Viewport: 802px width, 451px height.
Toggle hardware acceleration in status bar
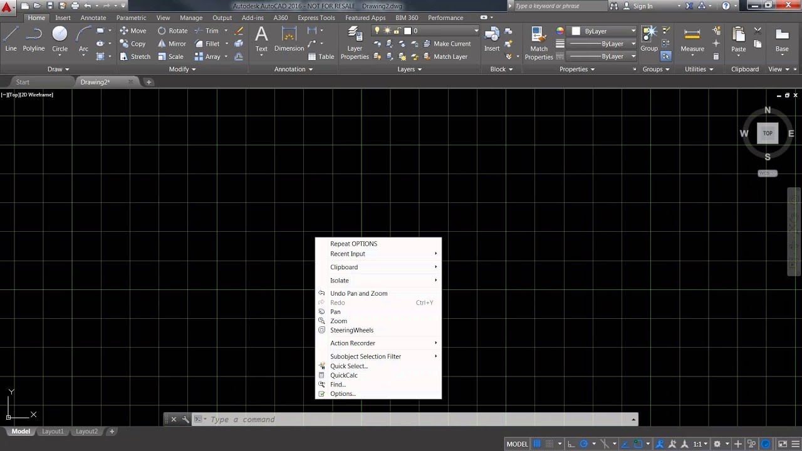click(766, 444)
